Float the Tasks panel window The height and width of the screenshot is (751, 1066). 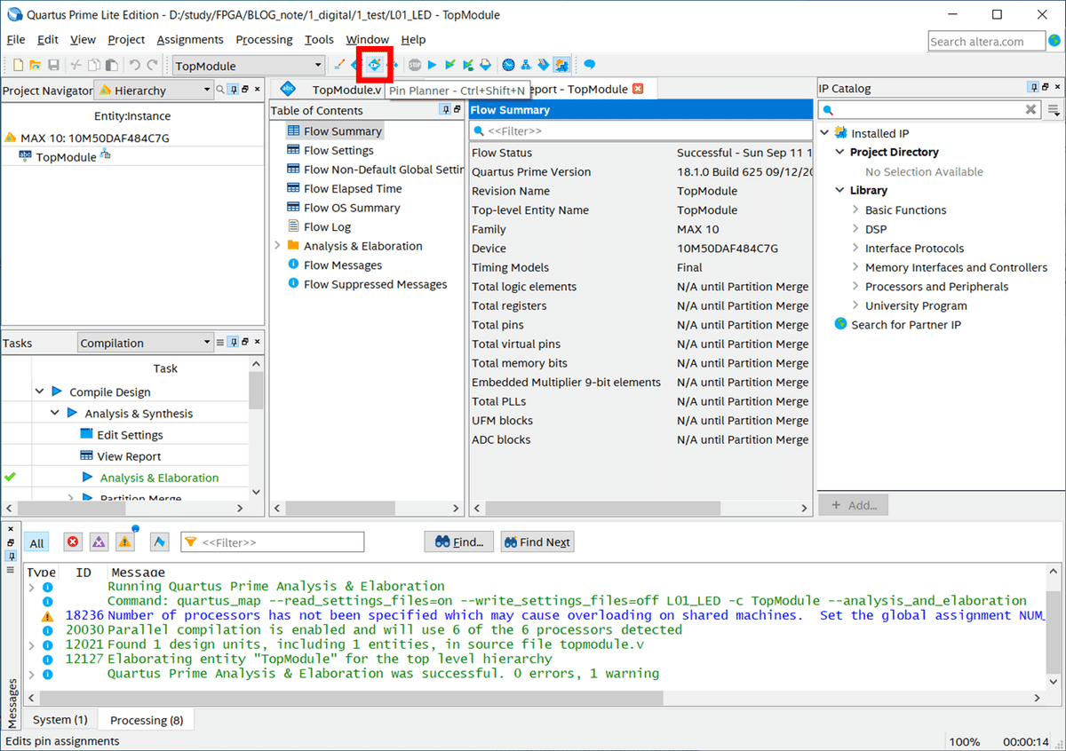[245, 343]
